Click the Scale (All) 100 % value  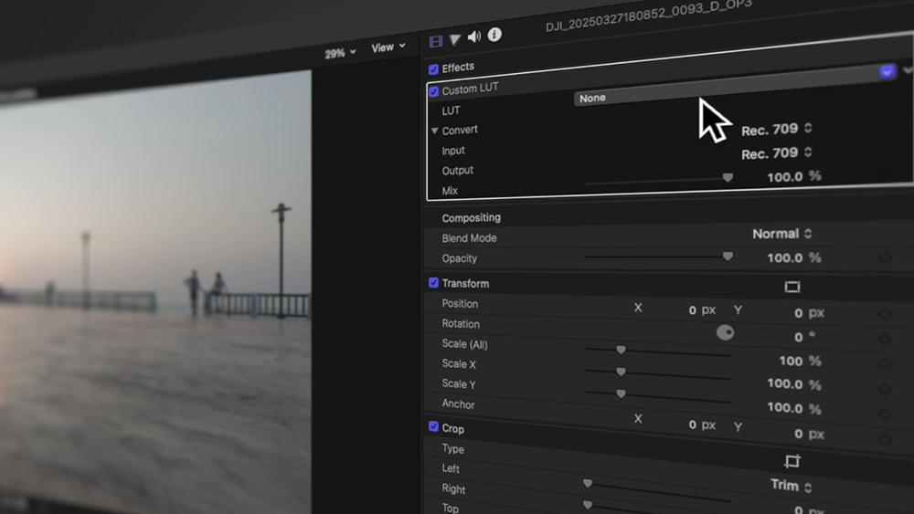pos(800,362)
